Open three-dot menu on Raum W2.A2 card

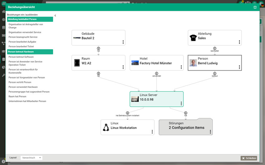pos(123,67)
